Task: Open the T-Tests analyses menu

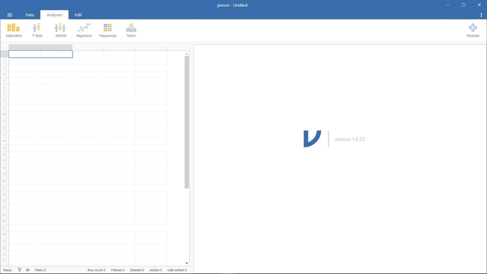Action: point(37,30)
